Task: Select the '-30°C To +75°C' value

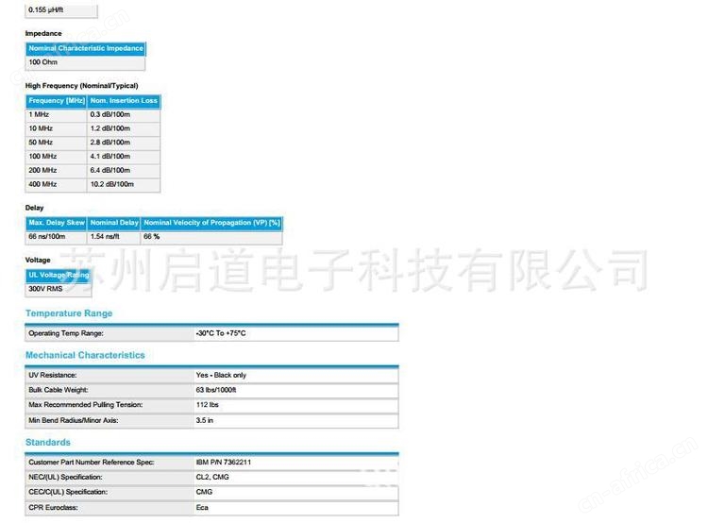Action: 221,333
